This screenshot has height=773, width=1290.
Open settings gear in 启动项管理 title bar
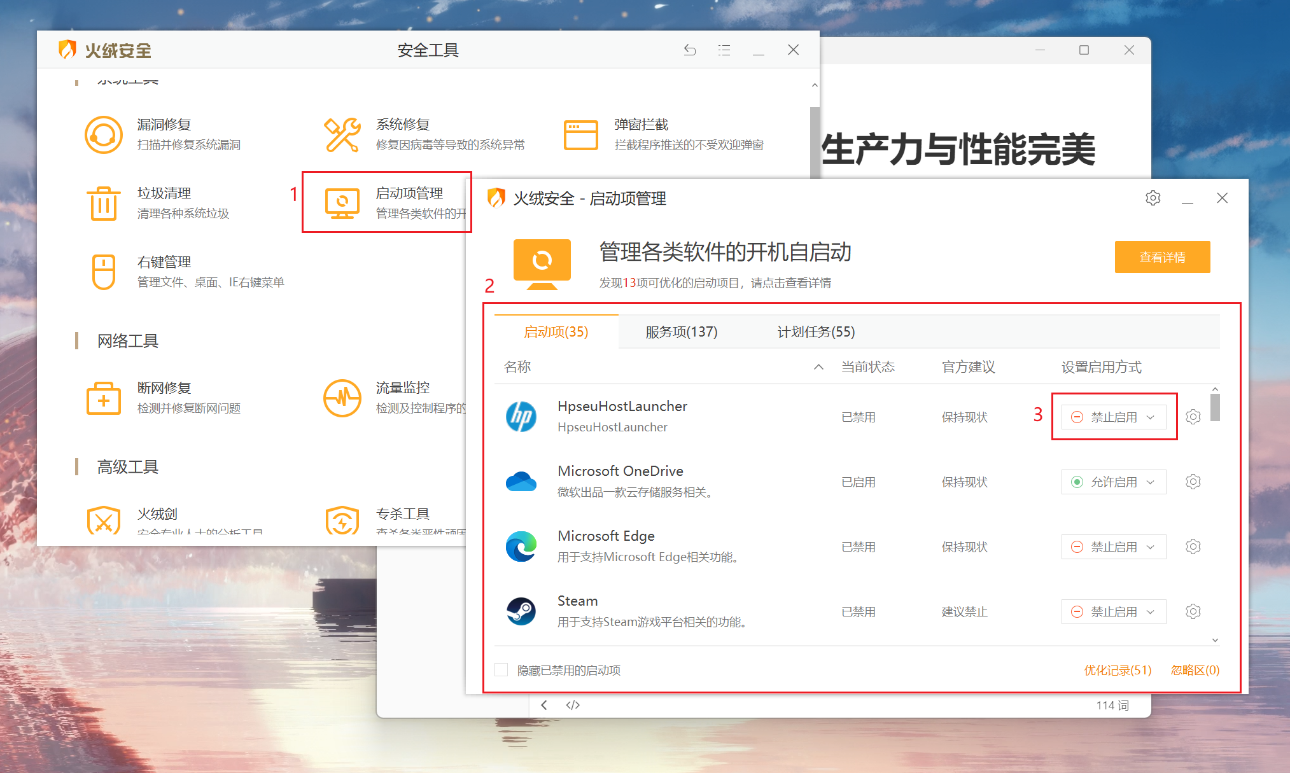(1153, 198)
